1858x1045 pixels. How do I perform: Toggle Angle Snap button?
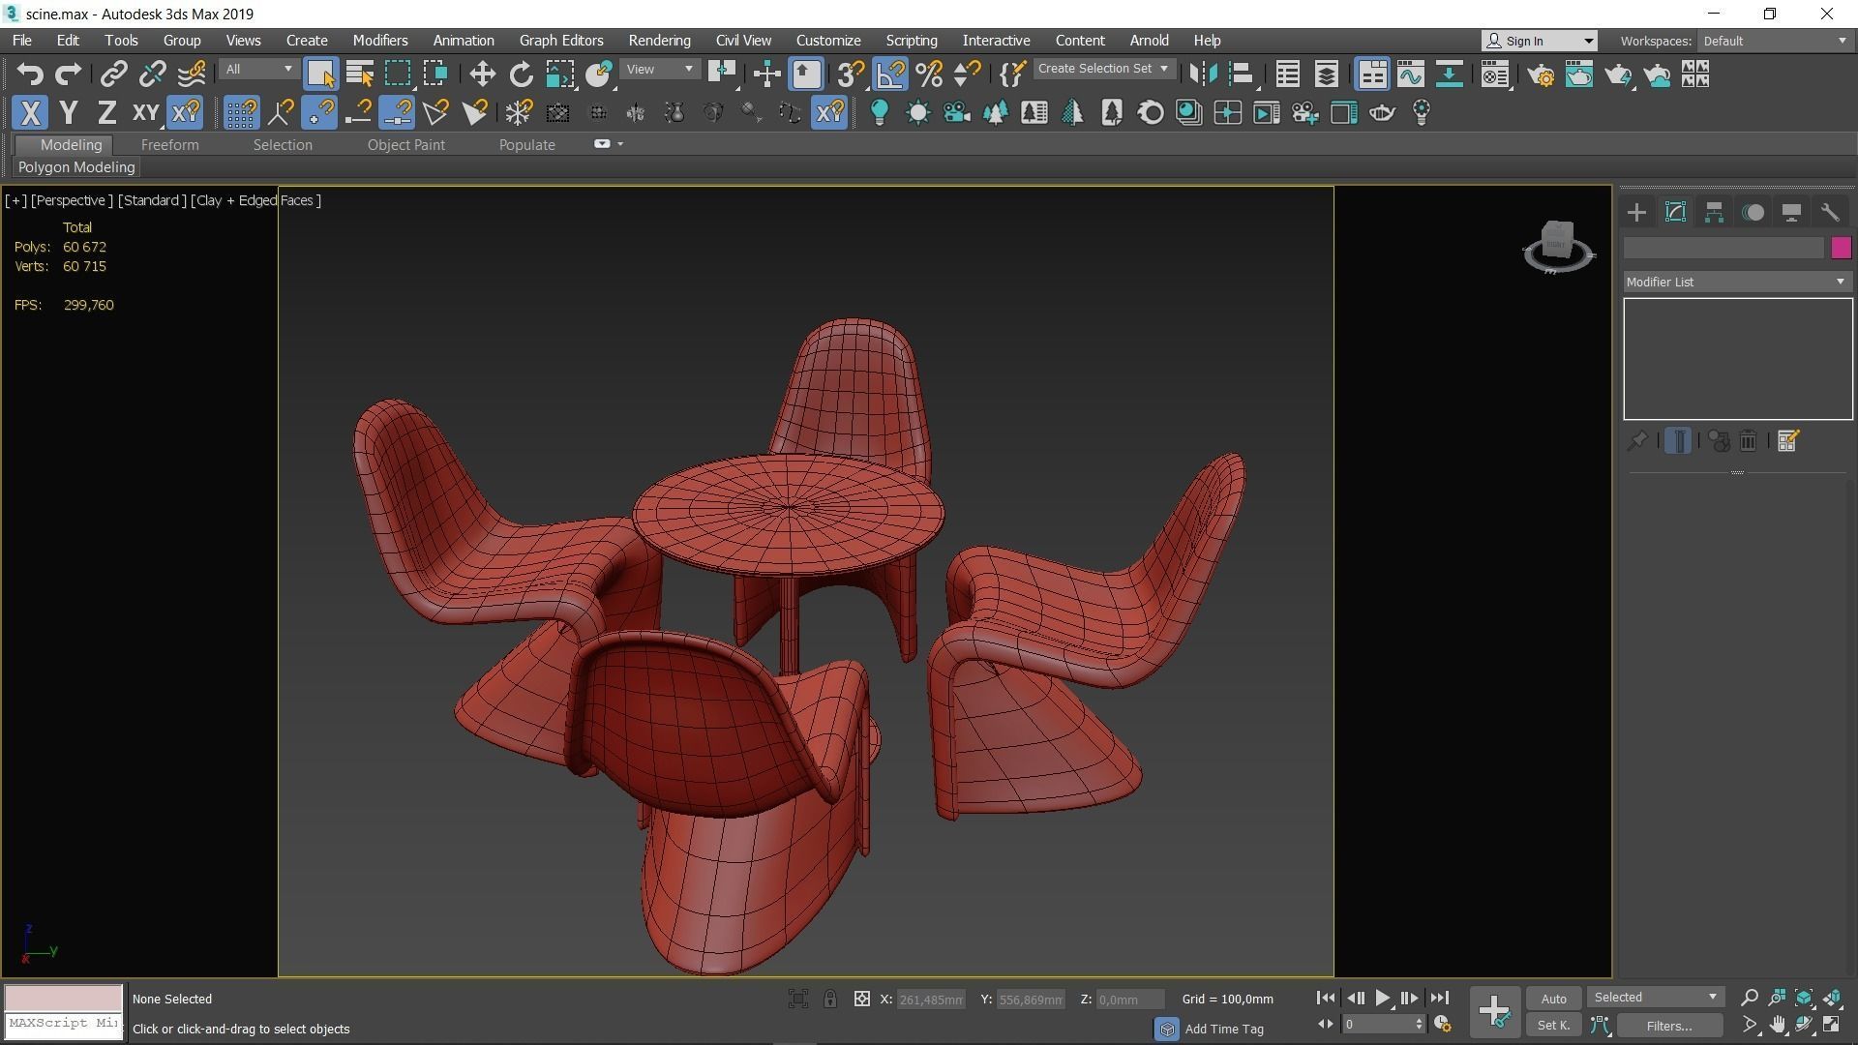890,75
